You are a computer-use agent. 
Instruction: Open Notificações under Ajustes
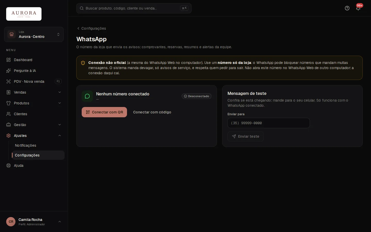tap(38, 145)
